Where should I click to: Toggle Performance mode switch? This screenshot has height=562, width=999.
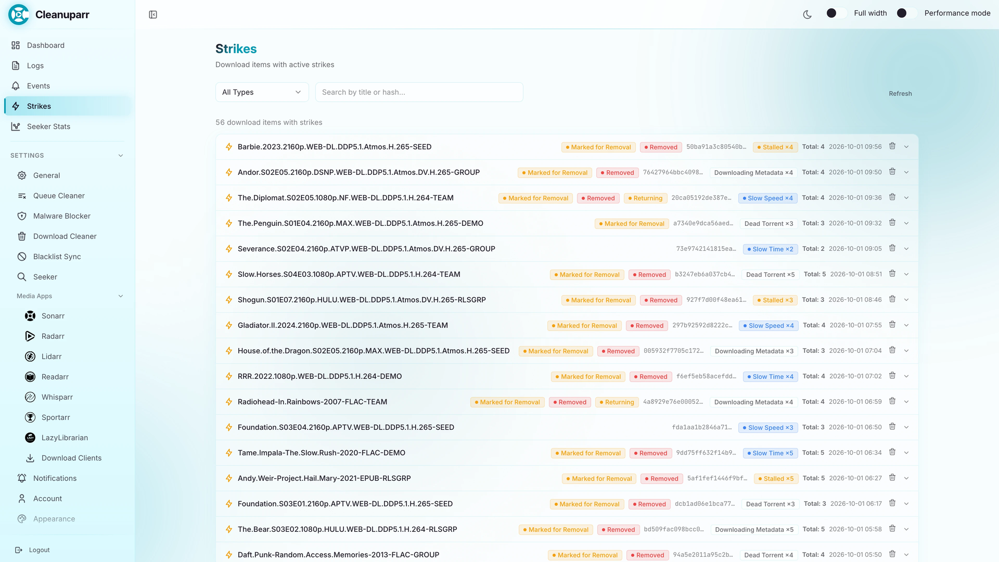[906, 13]
